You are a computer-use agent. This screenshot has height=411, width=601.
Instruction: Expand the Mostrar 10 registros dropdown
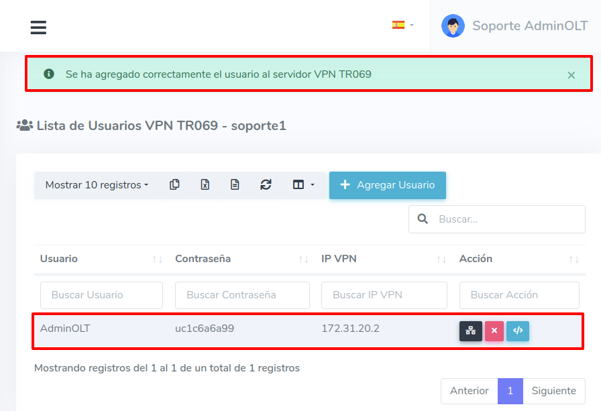point(97,185)
